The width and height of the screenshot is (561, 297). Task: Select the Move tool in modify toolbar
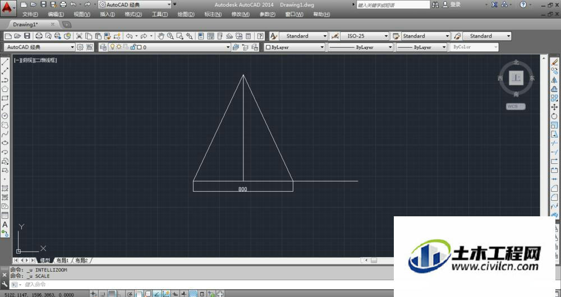pos(554,107)
